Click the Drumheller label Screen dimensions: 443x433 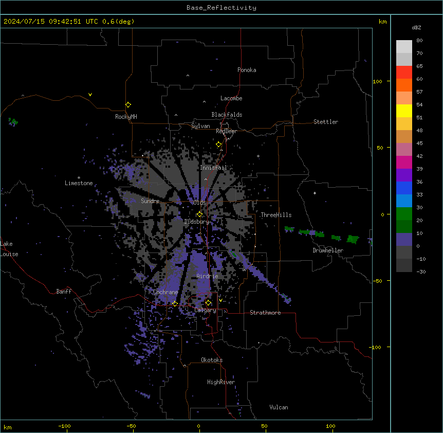[x=328, y=250]
